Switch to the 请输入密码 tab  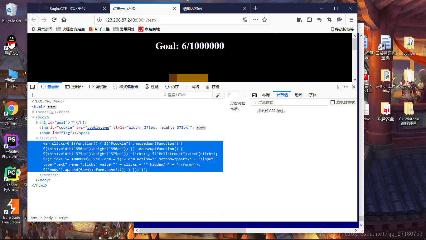(x=192, y=9)
